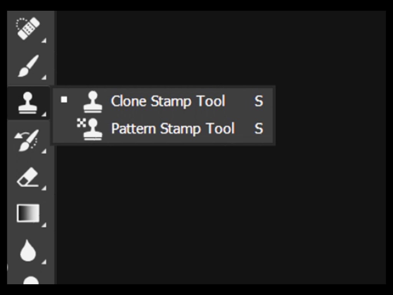Click shortcut letter S beside Pattern Stamp Tool
Viewport: 393px width, 295px height.
point(259,129)
